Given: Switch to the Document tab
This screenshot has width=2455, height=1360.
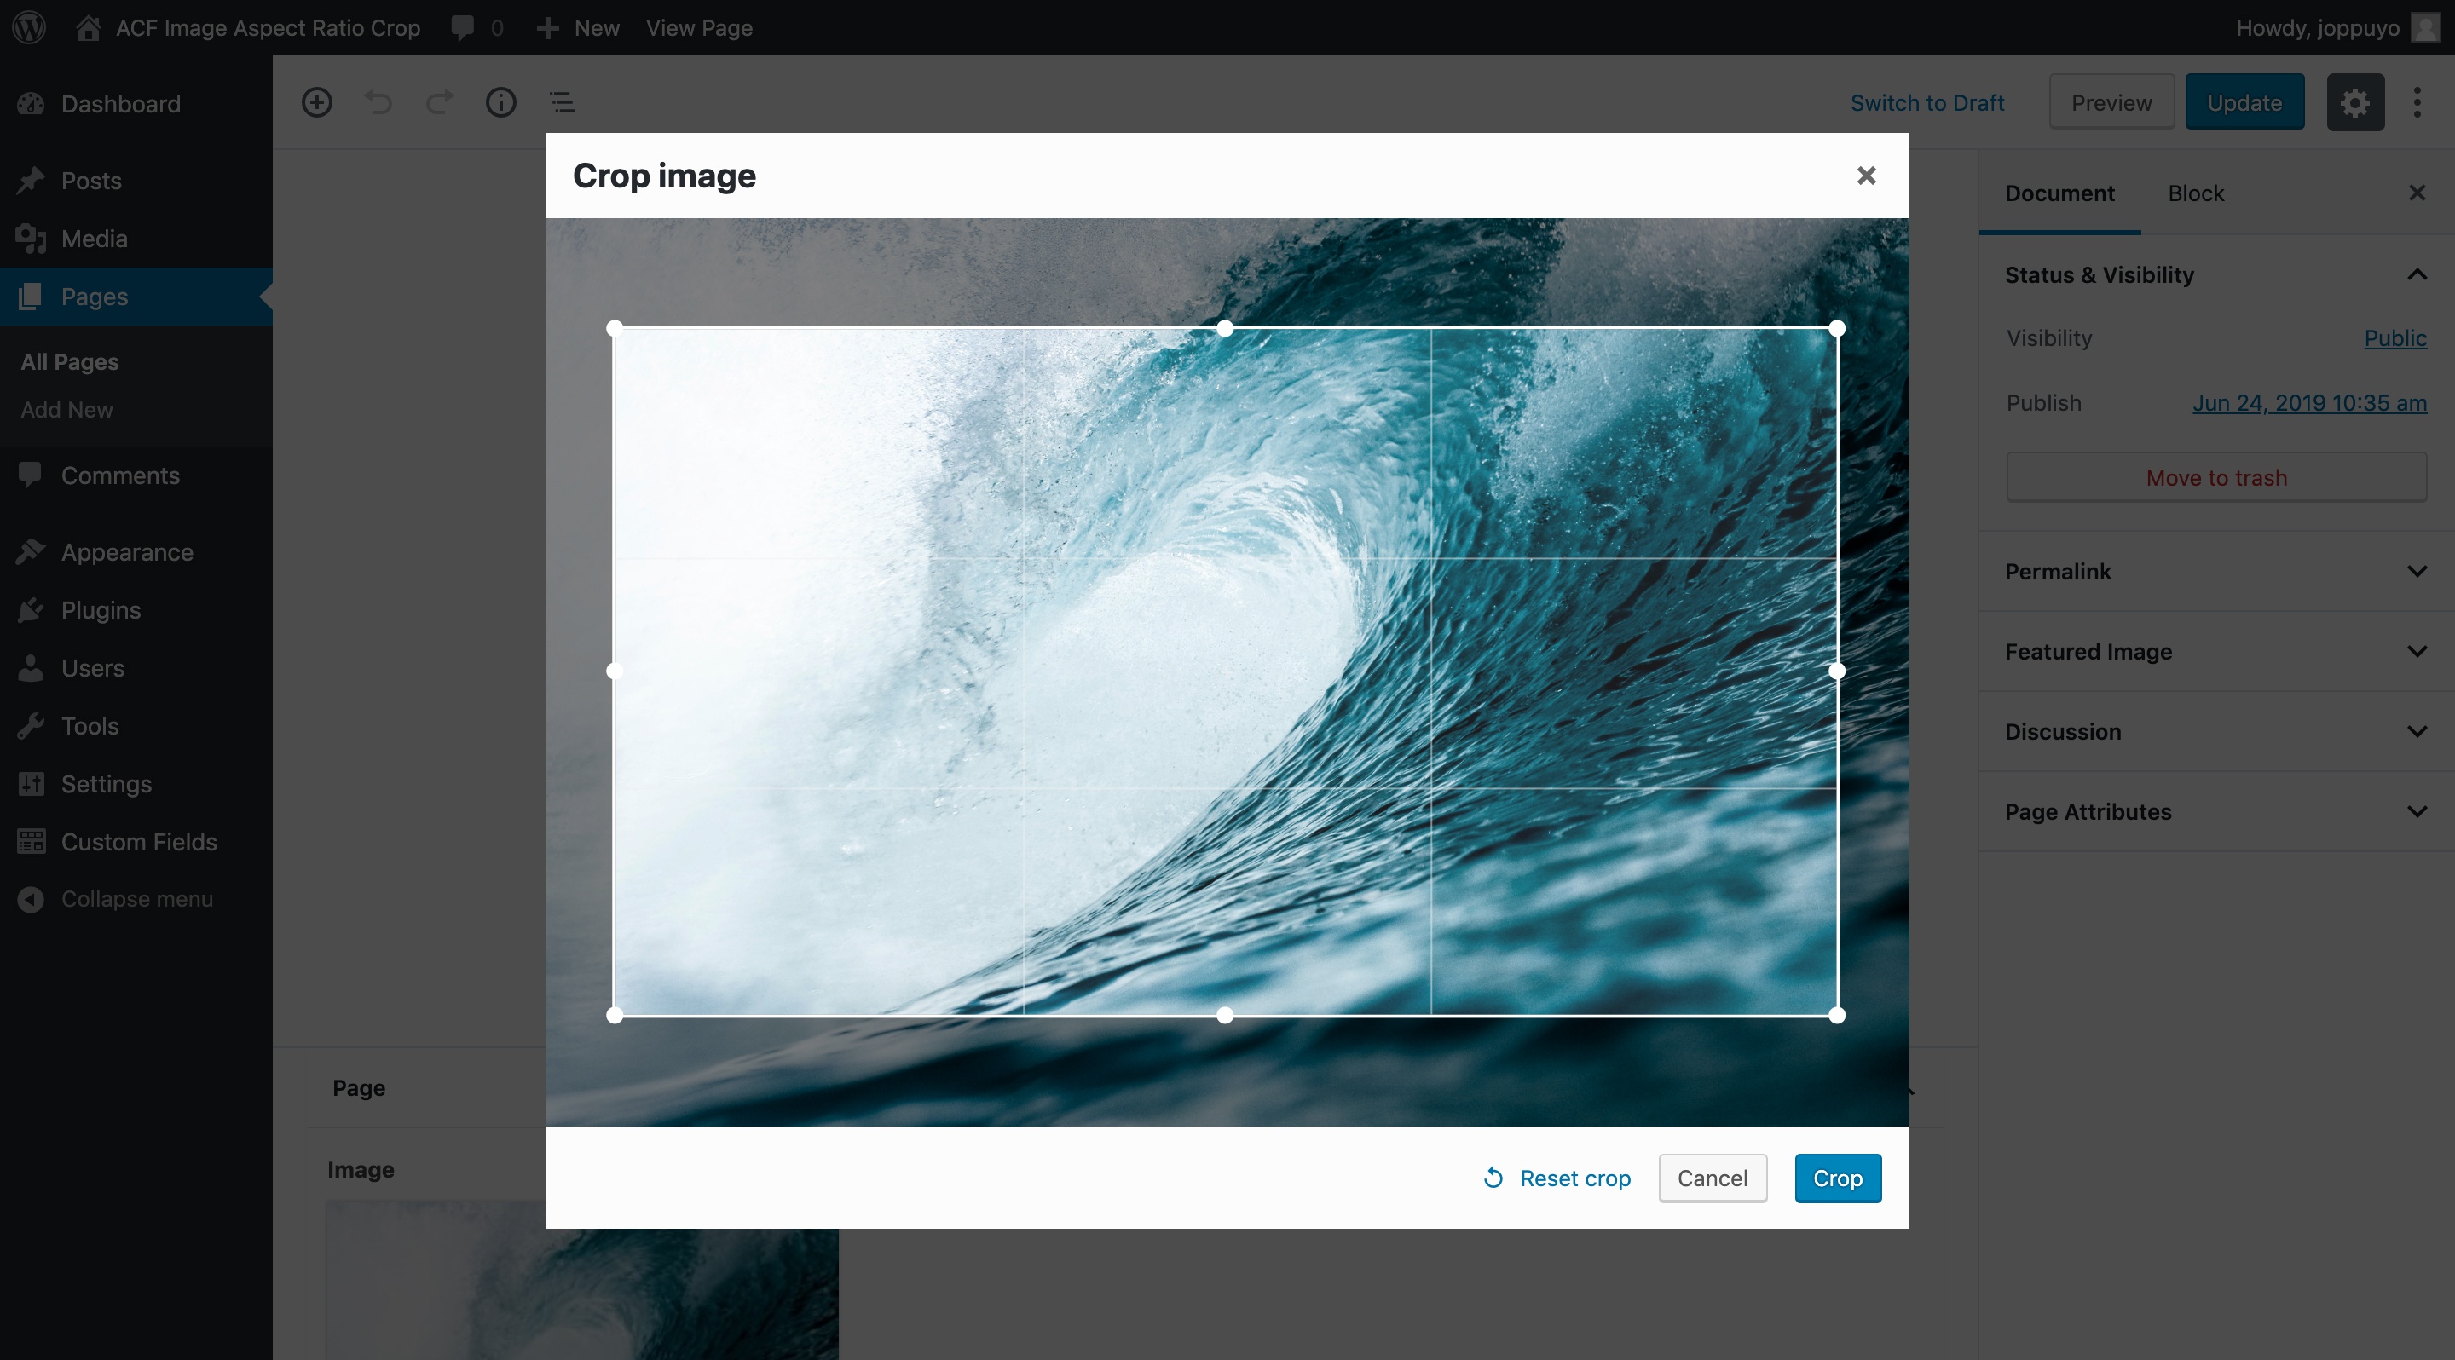Looking at the screenshot, I should 2058,191.
